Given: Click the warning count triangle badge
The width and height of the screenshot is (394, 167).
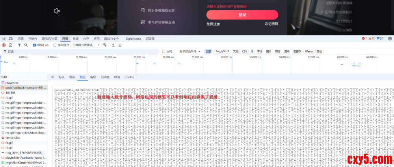Looking at the screenshot, I should point(372,39).
